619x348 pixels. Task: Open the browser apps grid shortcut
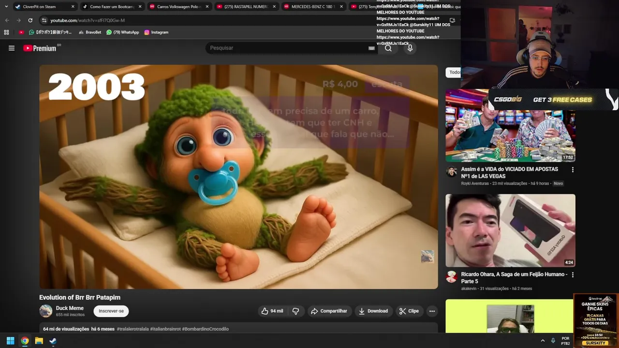coord(6,32)
